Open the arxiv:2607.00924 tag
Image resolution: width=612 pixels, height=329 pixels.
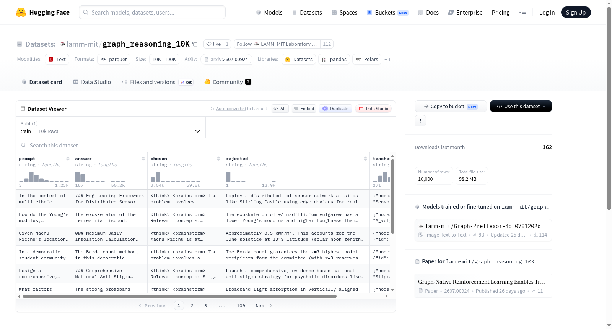point(226,59)
